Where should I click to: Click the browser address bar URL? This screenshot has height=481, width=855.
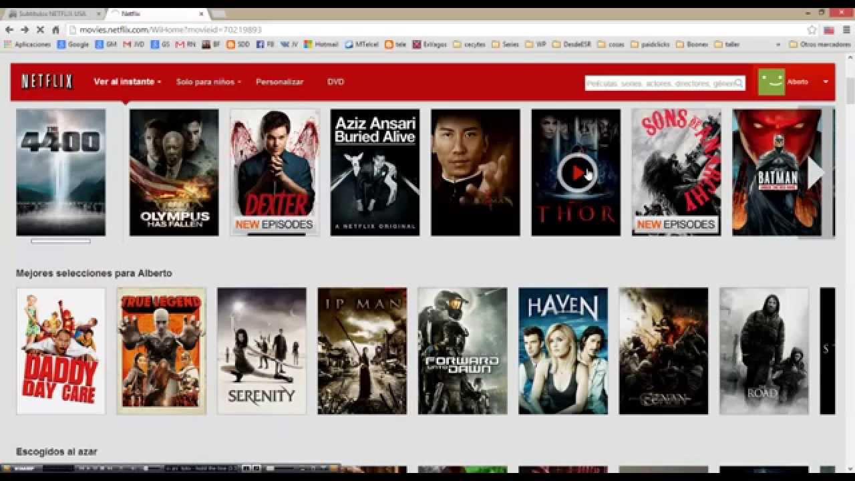click(x=170, y=29)
